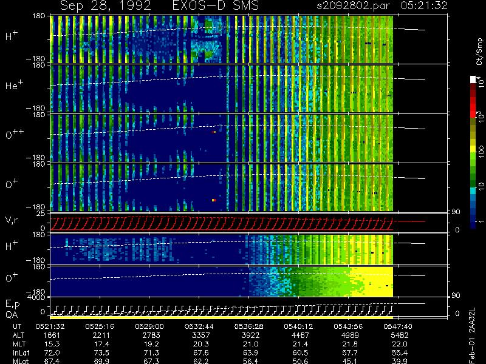The height and width of the screenshot is (364, 486).
Task: Click InLat value "63.9"
Action: [251, 352]
